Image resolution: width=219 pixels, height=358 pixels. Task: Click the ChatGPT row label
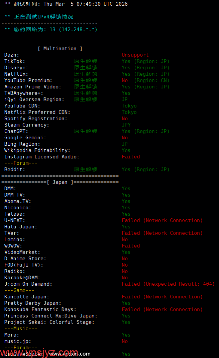[x=16, y=131]
